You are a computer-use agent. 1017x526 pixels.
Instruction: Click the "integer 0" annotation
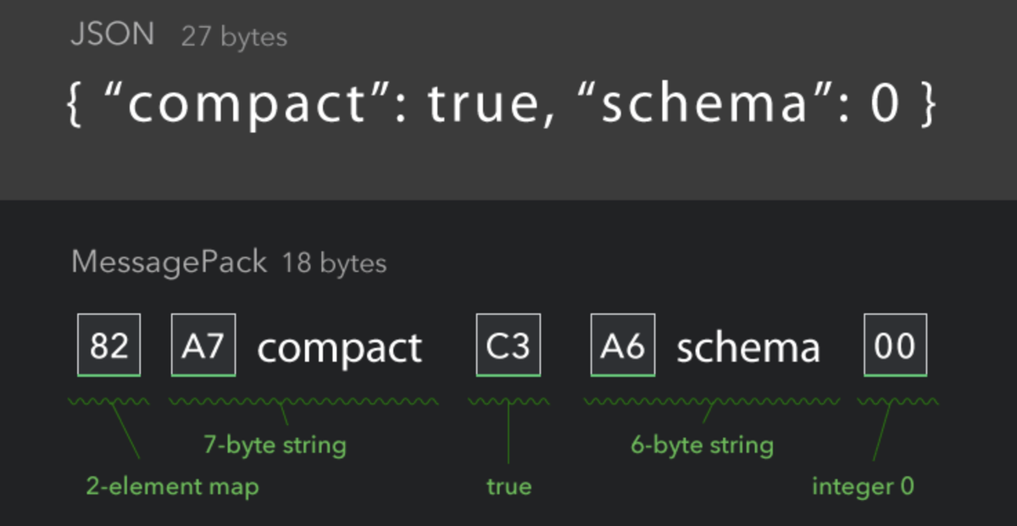click(863, 487)
